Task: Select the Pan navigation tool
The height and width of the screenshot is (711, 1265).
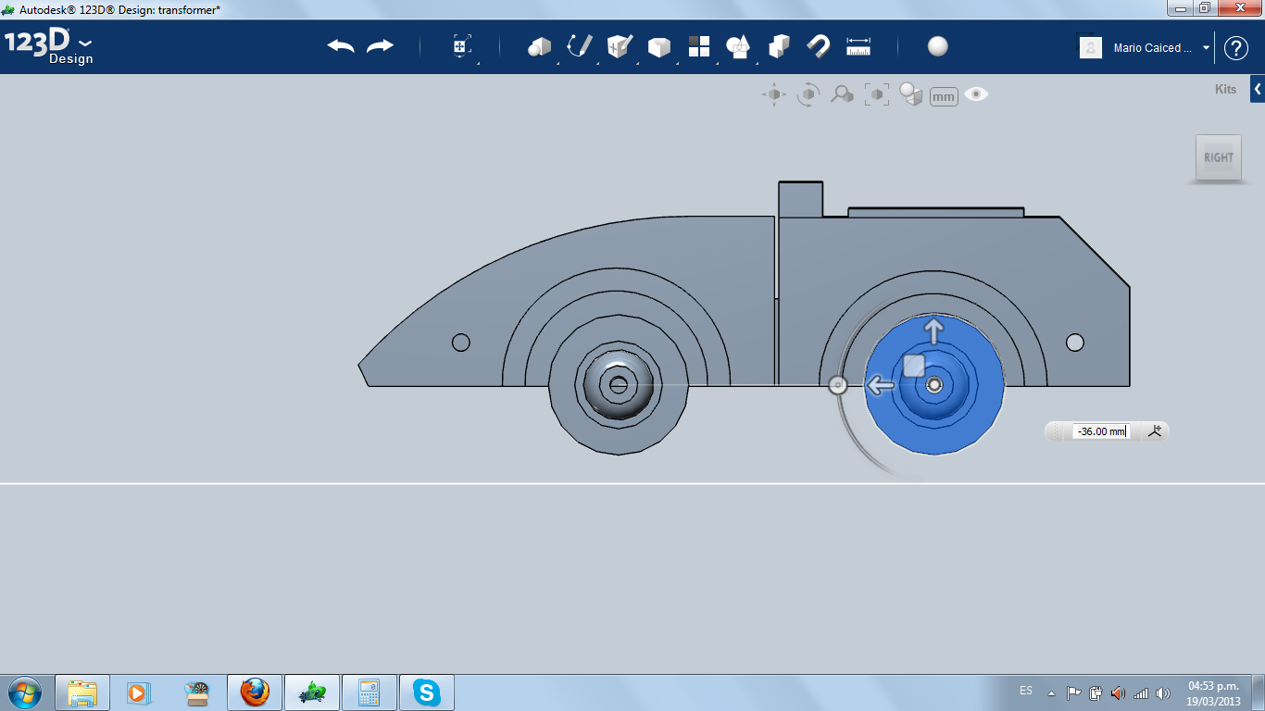Action: (774, 94)
